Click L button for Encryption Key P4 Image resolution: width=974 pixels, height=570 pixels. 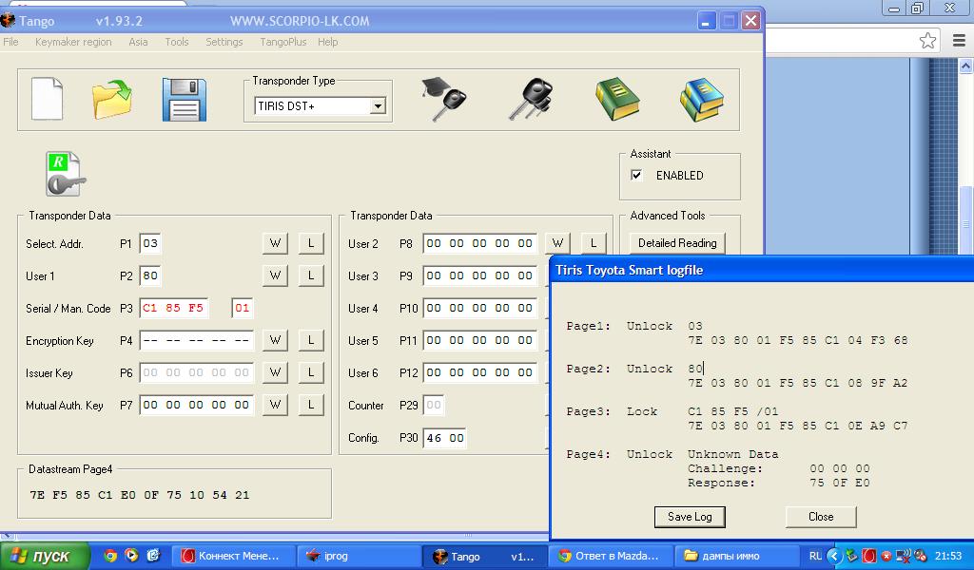point(311,340)
